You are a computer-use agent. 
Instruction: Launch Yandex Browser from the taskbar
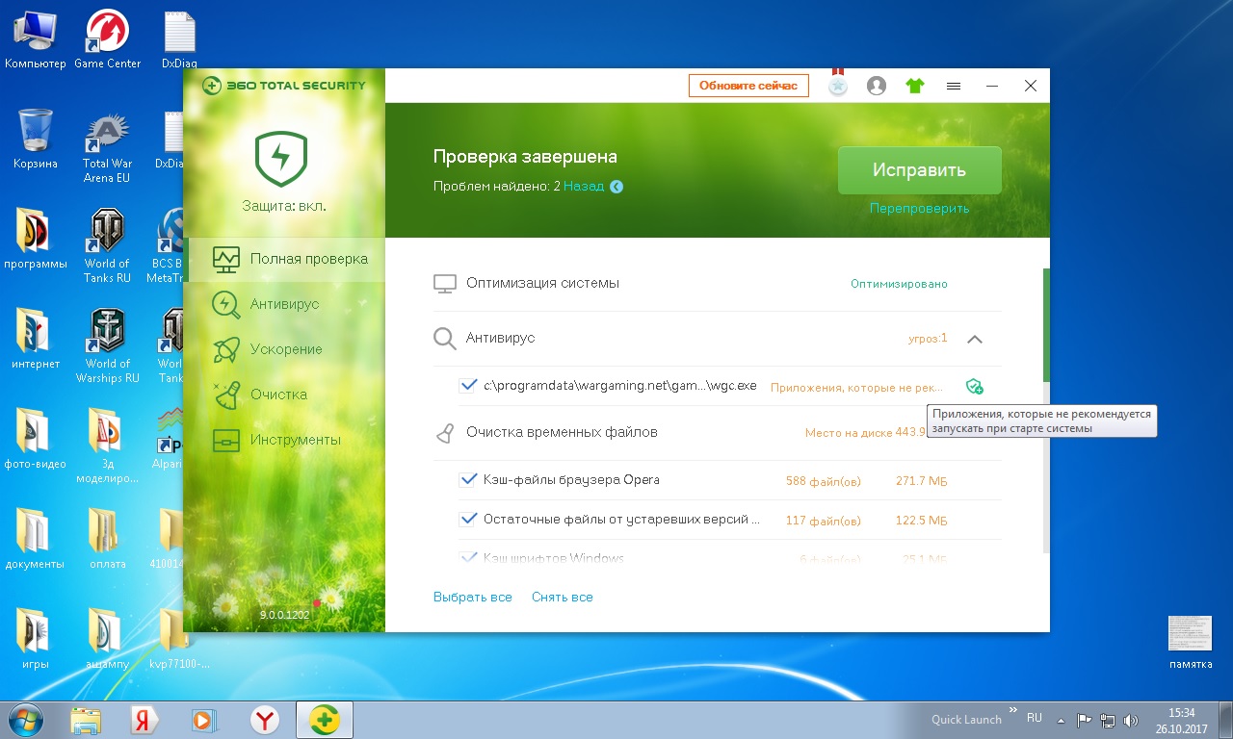tap(265, 719)
